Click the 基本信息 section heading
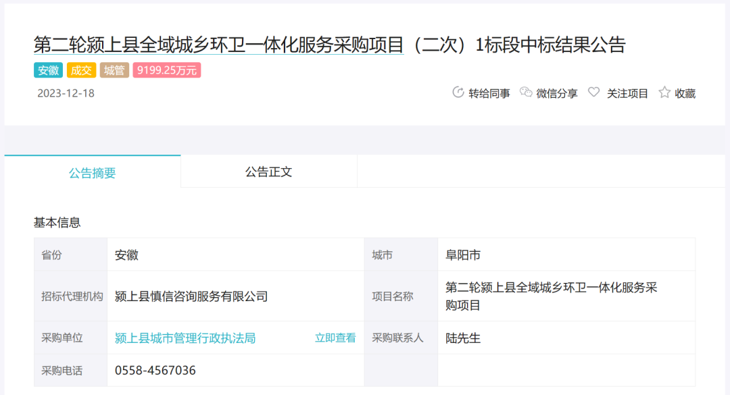730x395 pixels. pyautogui.click(x=57, y=222)
